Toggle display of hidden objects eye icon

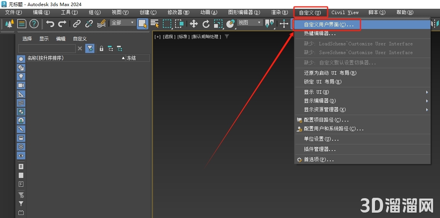click(x=21, y=155)
